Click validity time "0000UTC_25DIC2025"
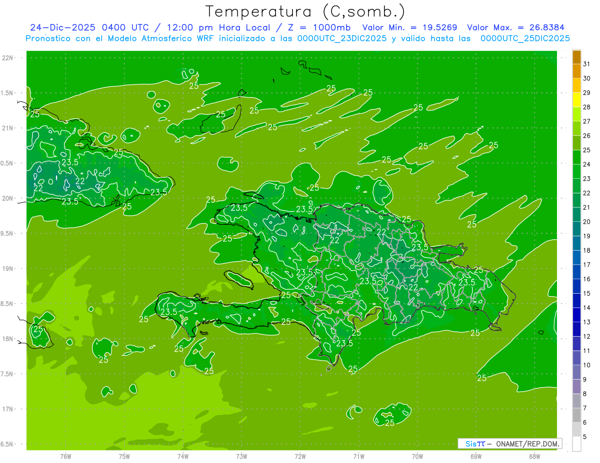600x463 pixels. pos(525,38)
